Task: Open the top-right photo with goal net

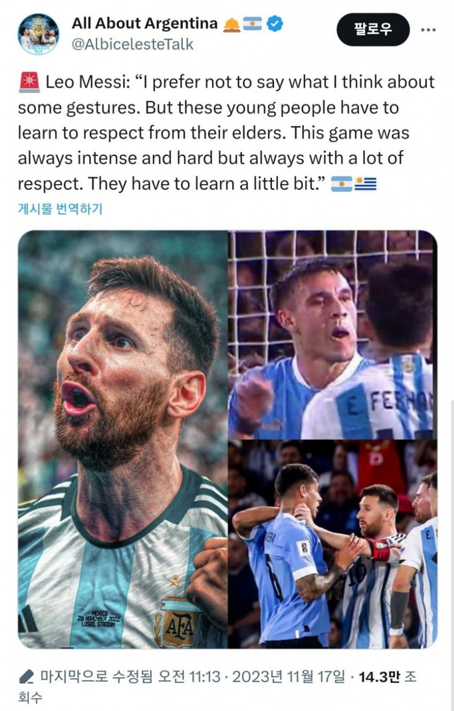Action: (332, 334)
